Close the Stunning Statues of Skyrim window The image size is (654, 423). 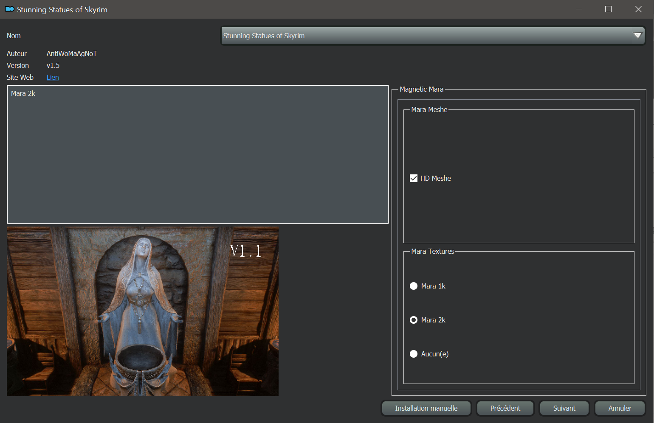coord(638,9)
